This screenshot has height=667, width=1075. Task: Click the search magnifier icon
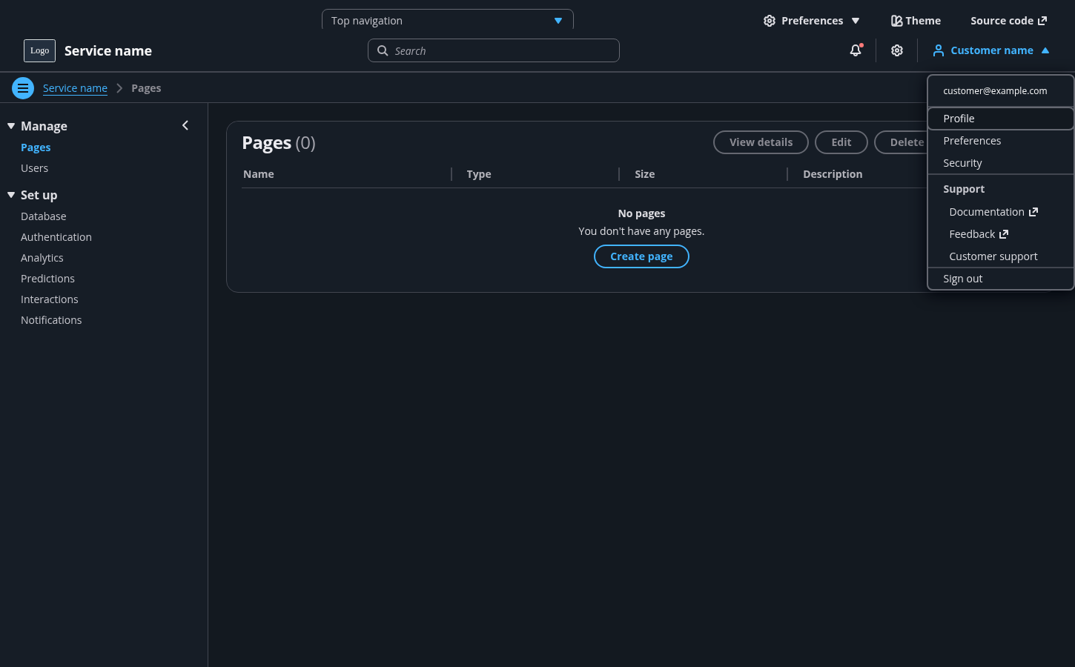(383, 50)
